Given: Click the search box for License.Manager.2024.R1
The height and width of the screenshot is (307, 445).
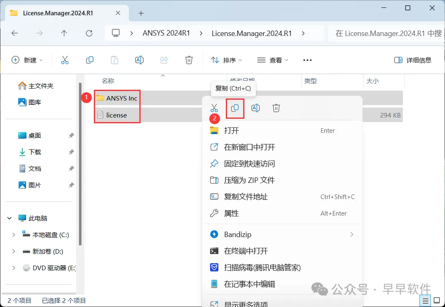Looking at the screenshot, I should pos(386,33).
